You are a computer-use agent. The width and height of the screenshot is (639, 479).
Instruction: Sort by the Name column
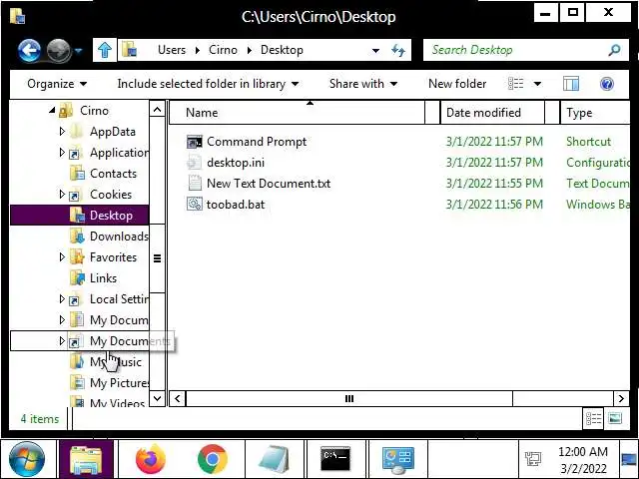click(x=297, y=113)
